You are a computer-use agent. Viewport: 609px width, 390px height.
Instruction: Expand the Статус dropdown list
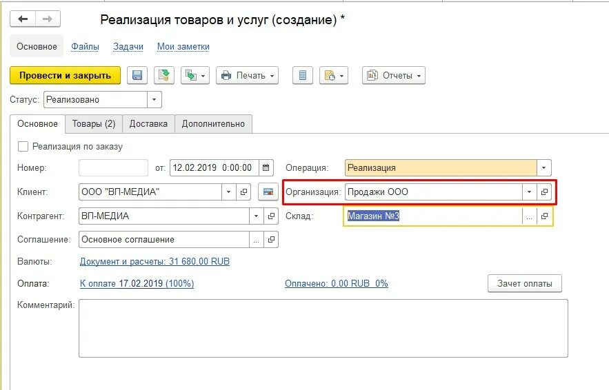pos(154,100)
